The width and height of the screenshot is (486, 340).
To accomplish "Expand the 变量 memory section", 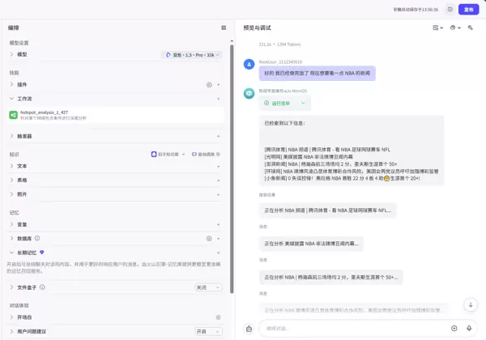I will [12, 224].
